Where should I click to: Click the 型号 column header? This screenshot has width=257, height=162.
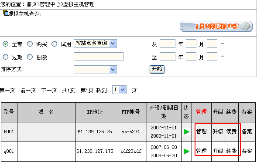coord(9,112)
